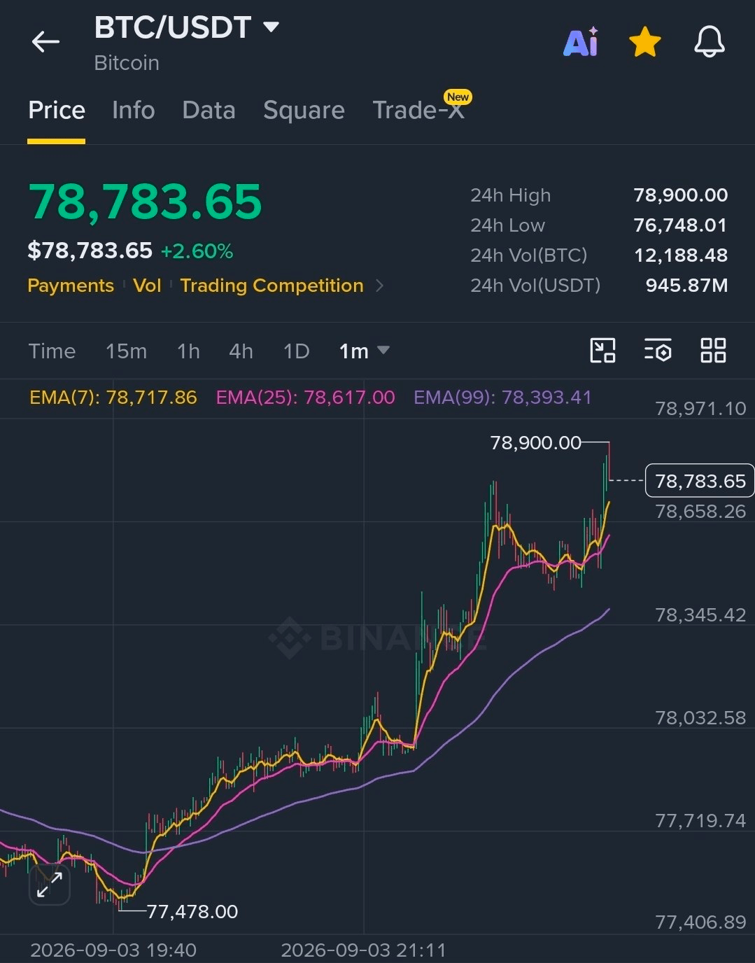The image size is (755, 963).
Task: Select the Price tab
Action: 57,110
